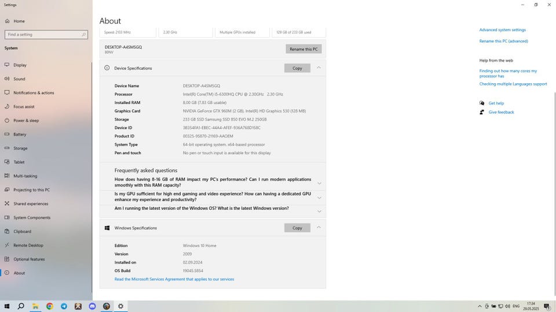This screenshot has width=556, height=312.
Task: Open the processor cores help link
Action: (x=508, y=73)
